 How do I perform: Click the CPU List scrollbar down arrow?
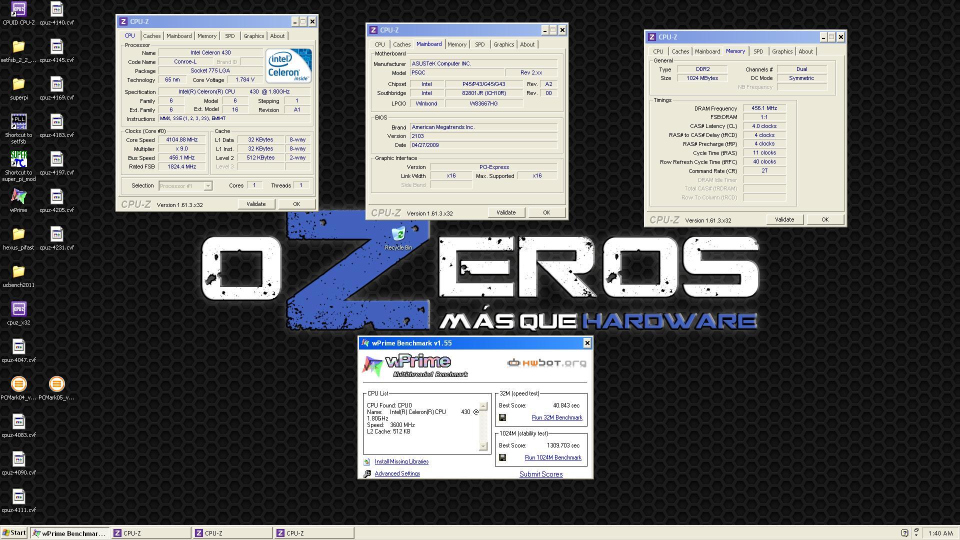pyautogui.click(x=483, y=446)
